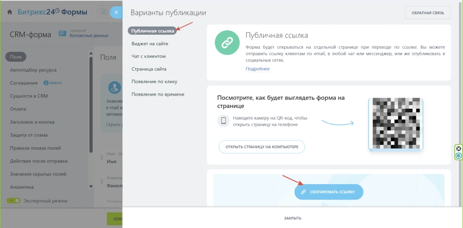
Task: Click the blue info icon near Соглашения
Action: coord(46,83)
